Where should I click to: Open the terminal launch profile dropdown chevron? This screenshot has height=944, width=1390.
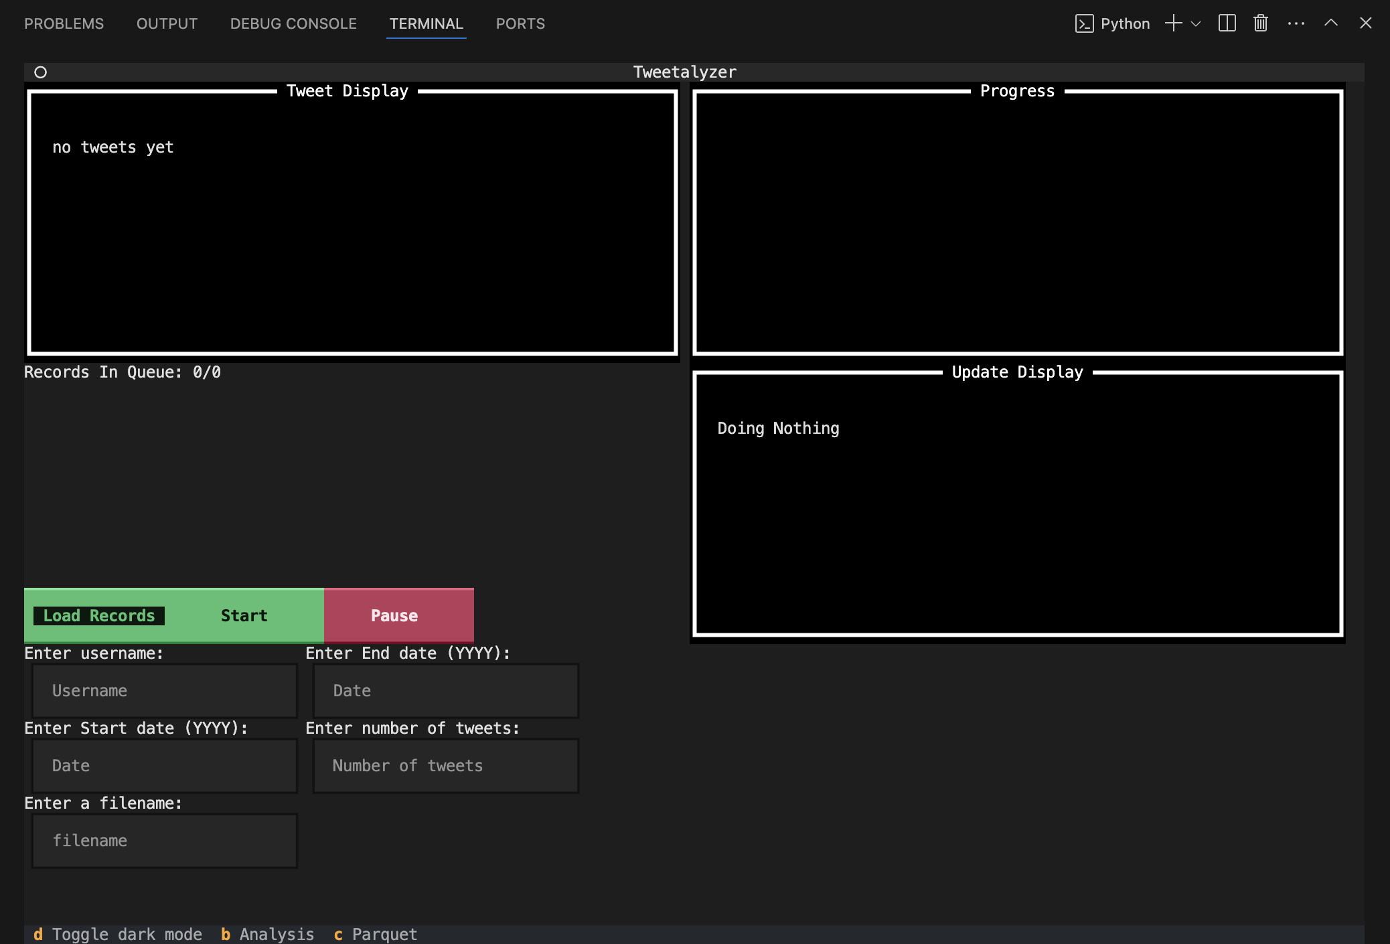tap(1196, 24)
